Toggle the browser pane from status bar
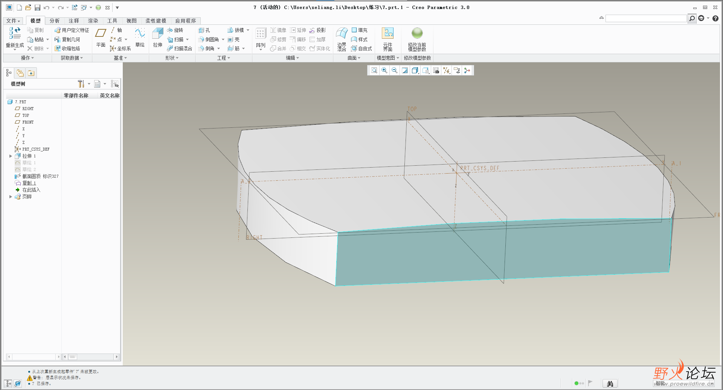The image size is (723, 390). point(18,384)
